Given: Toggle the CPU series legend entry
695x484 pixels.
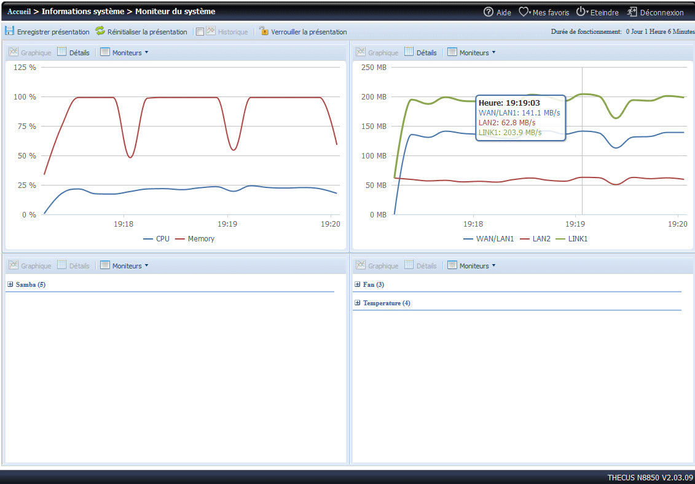Looking at the screenshot, I should click(x=156, y=239).
